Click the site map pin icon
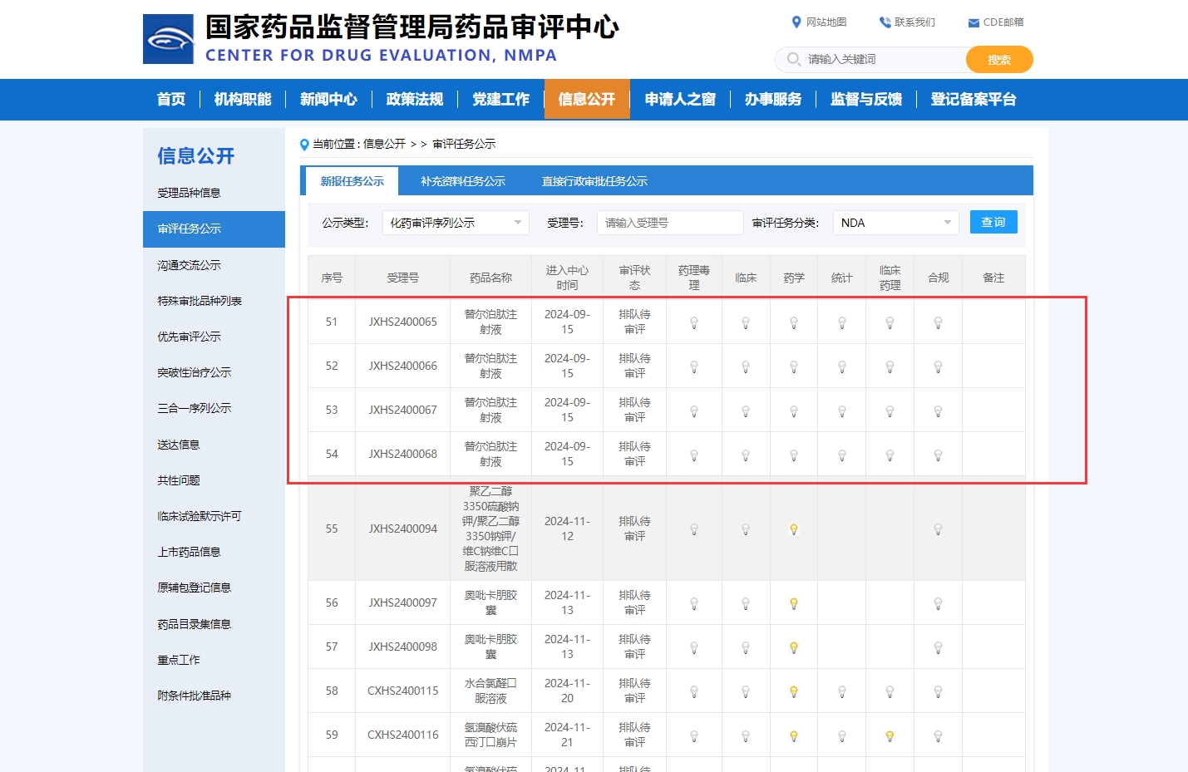Image resolution: width=1188 pixels, height=772 pixels. pyautogui.click(x=796, y=22)
